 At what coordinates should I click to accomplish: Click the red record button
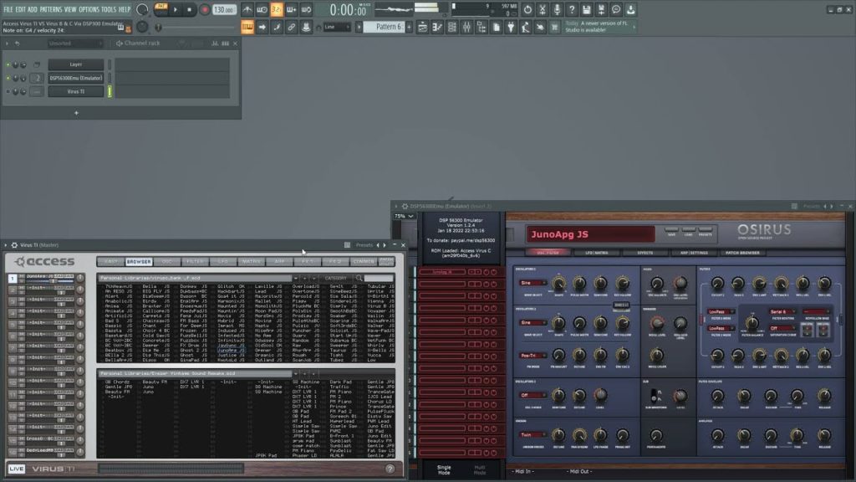click(x=205, y=10)
